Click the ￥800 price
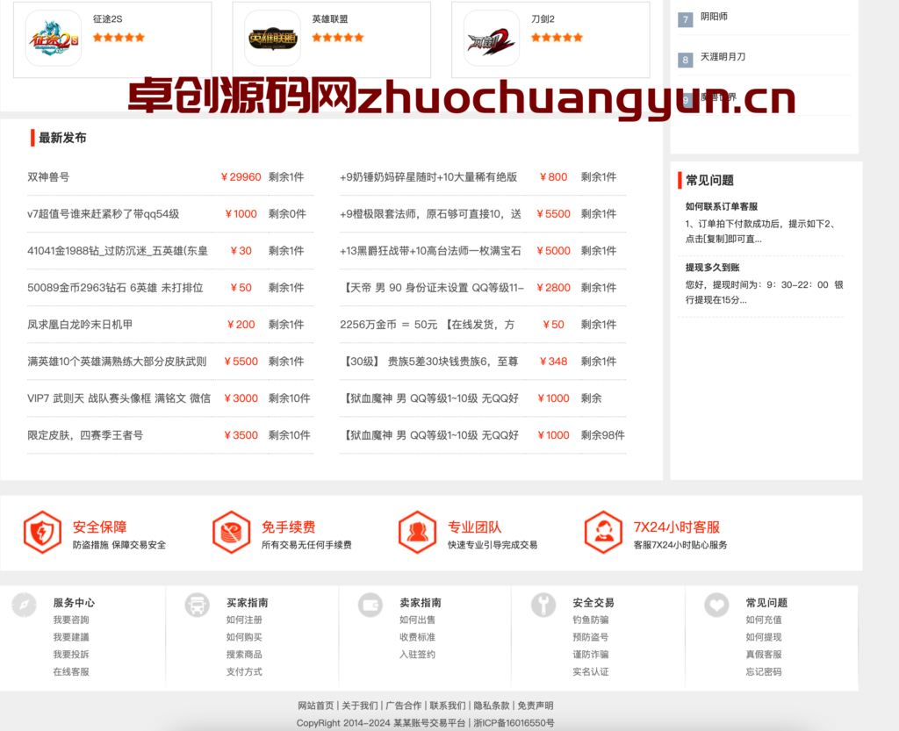The height and width of the screenshot is (731, 899). tap(554, 177)
